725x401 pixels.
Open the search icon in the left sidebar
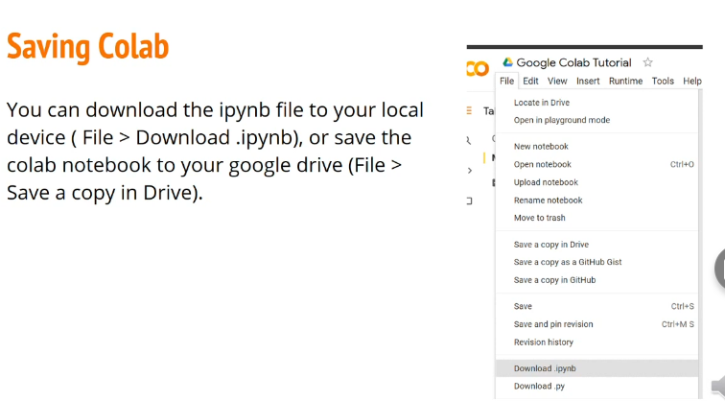click(469, 141)
